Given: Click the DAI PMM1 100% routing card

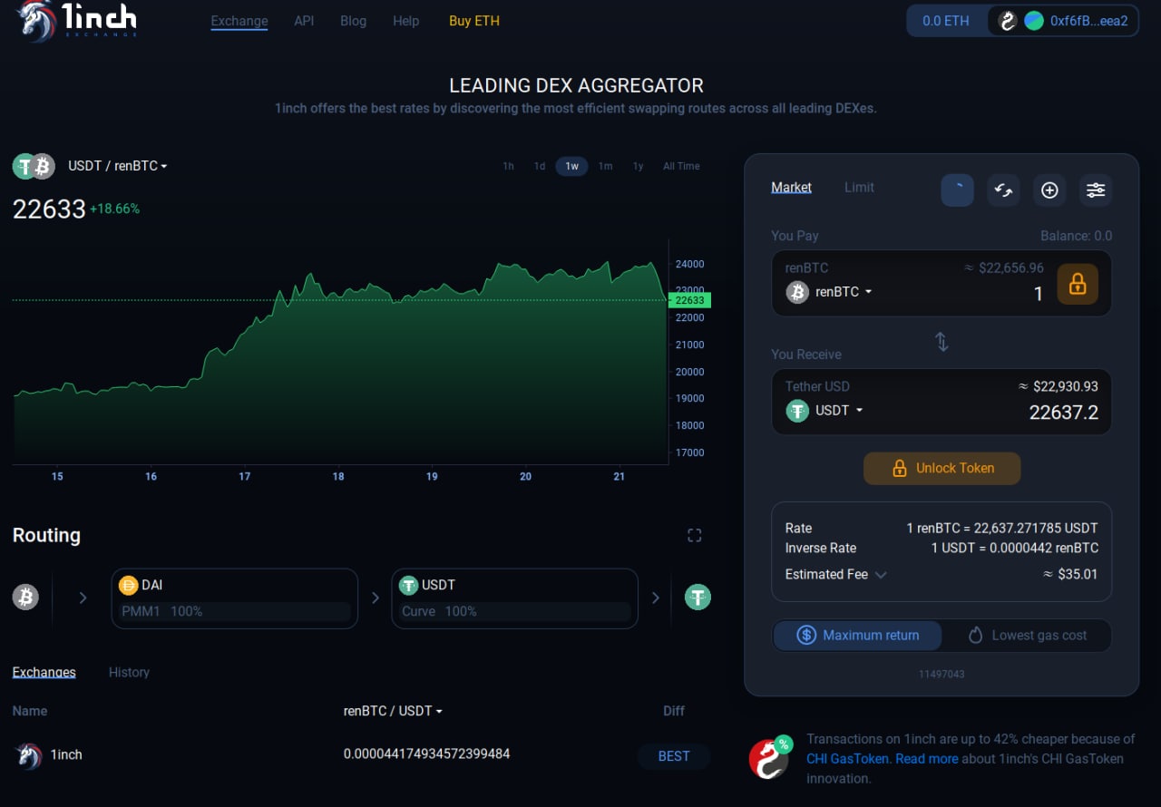Looking at the screenshot, I should 235,598.
